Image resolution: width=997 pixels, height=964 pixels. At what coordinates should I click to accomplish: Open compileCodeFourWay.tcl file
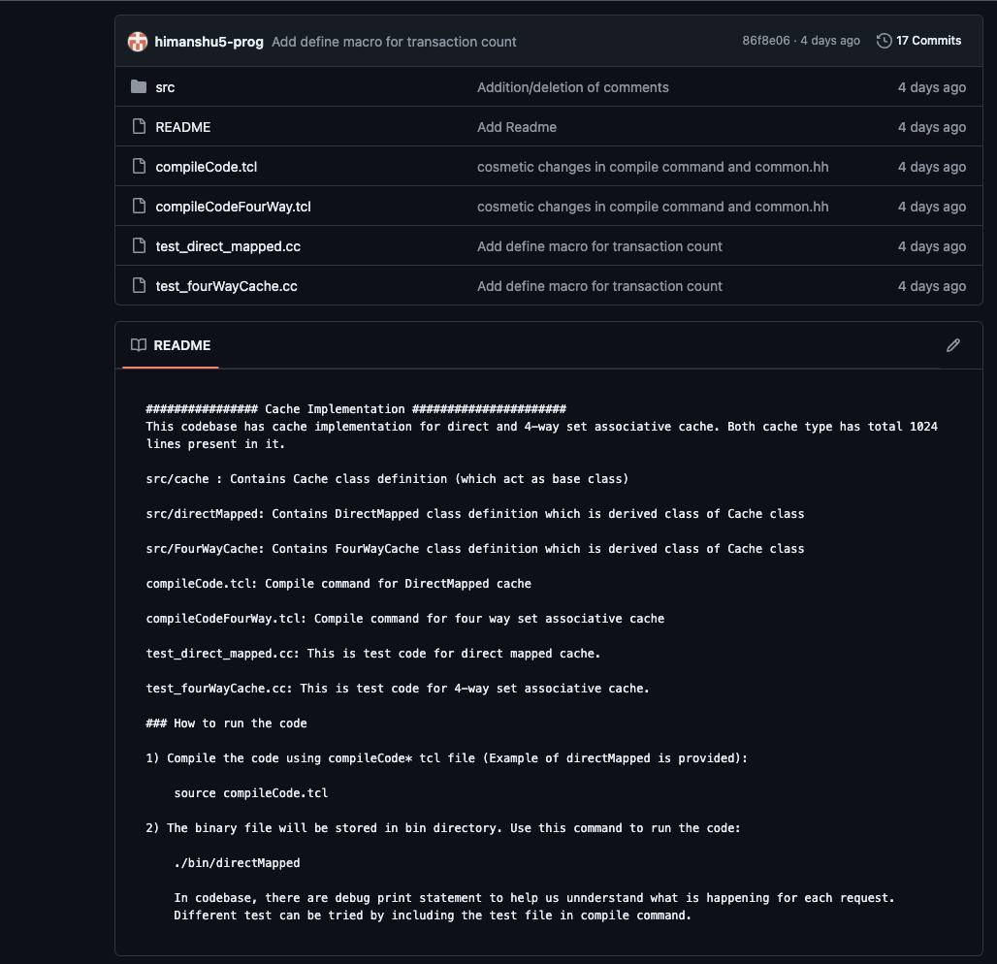point(234,207)
